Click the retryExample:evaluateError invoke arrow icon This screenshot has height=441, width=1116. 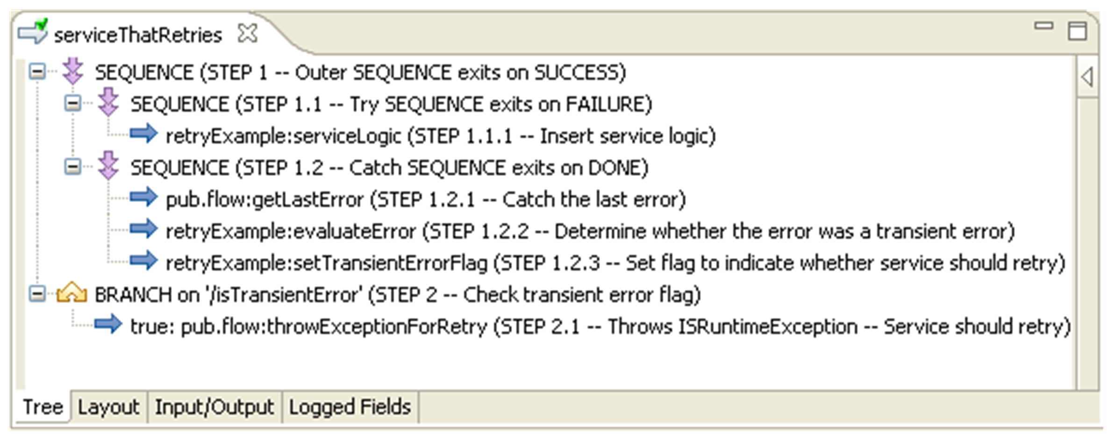tap(144, 230)
